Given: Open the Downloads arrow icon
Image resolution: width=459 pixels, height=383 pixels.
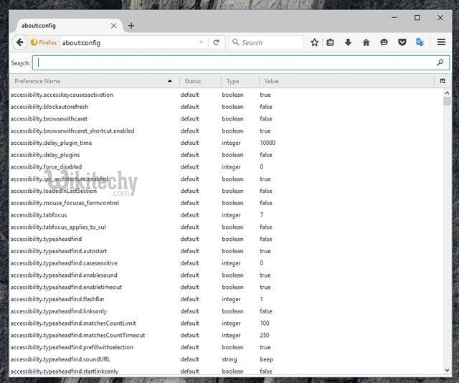Looking at the screenshot, I should click(x=348, y=42).
